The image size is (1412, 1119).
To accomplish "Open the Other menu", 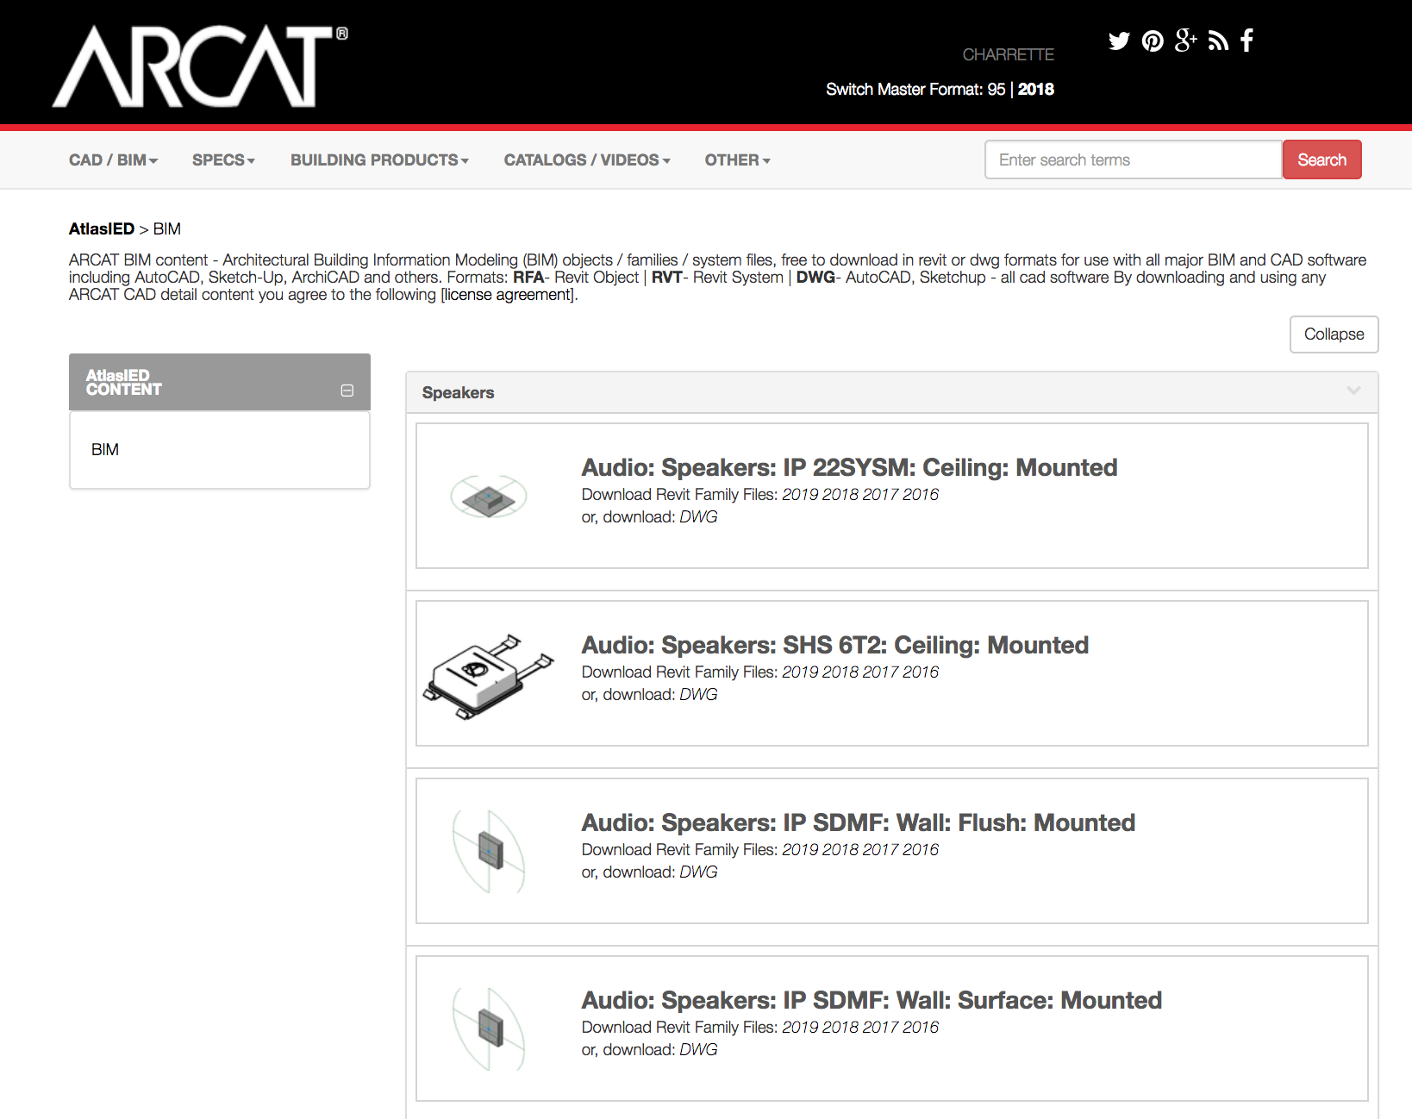I will coord(737,160).
